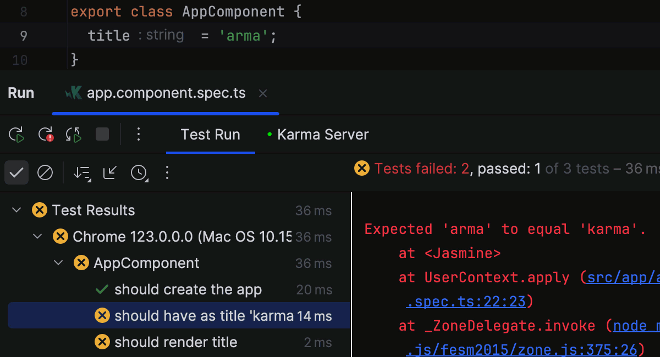
Task: Select the Test Run tab
Action: click(210, 134)
